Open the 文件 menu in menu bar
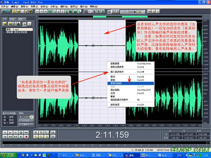The width and height of the screenshot is (211, 158). pos(4,6)
